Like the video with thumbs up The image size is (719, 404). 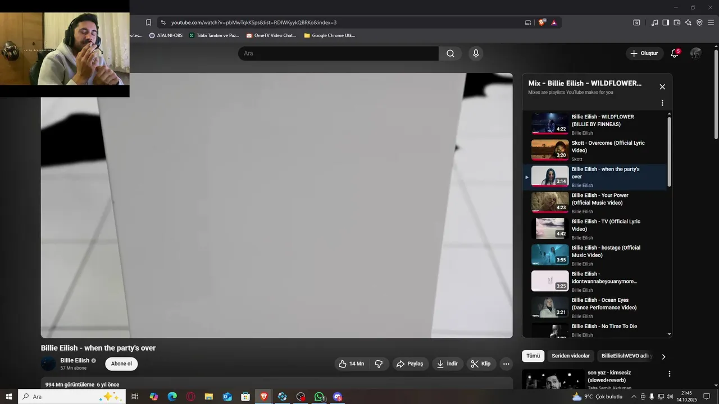click(x=351, y=364)
